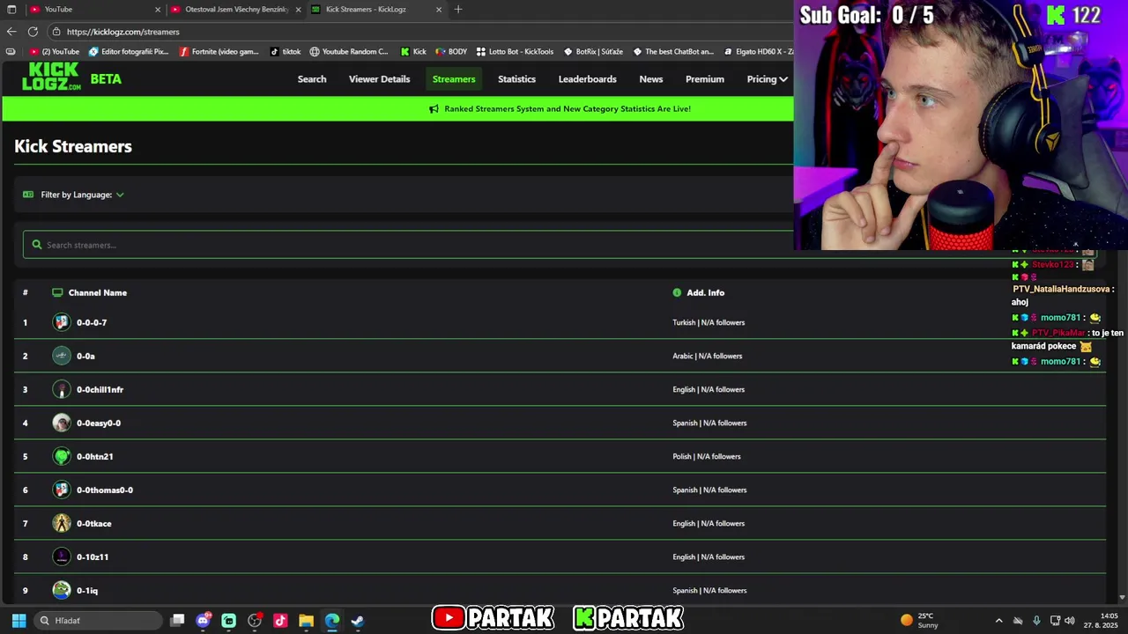The height and width of the screenshot is (634, 1128).
Task: Click 'Polish | N/A followers' text
Action: coord(707,456)
